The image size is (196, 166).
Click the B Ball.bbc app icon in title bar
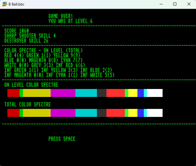[4, 4]
